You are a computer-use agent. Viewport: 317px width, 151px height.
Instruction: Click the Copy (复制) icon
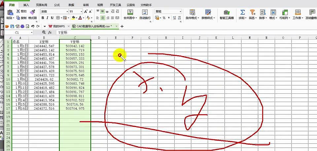coord(18,18)
